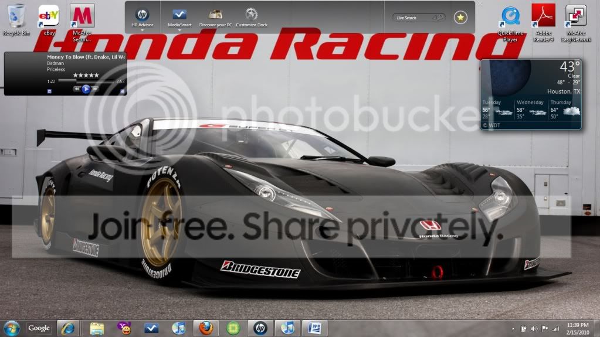This screenshot has width=600, height=337.
Task: Open HP icon on the taskbar
Action: (x=260, y=328)
